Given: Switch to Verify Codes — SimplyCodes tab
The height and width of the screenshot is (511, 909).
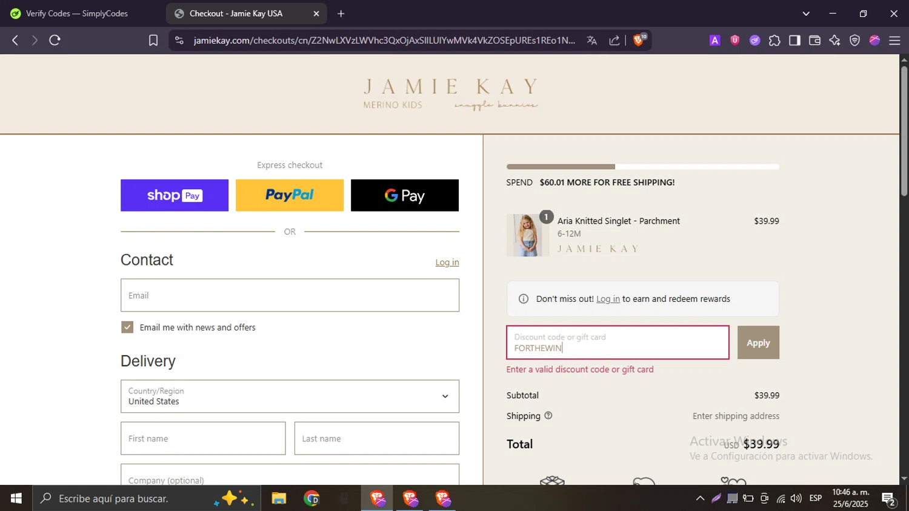Looking at the screenshot, I should pos(77,13).
